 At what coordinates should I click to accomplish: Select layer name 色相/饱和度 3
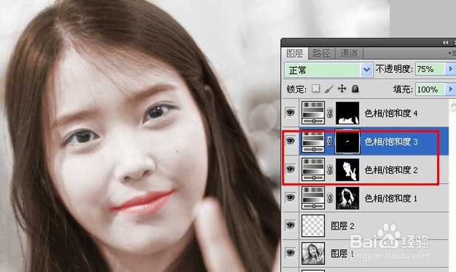pos(391,141)
